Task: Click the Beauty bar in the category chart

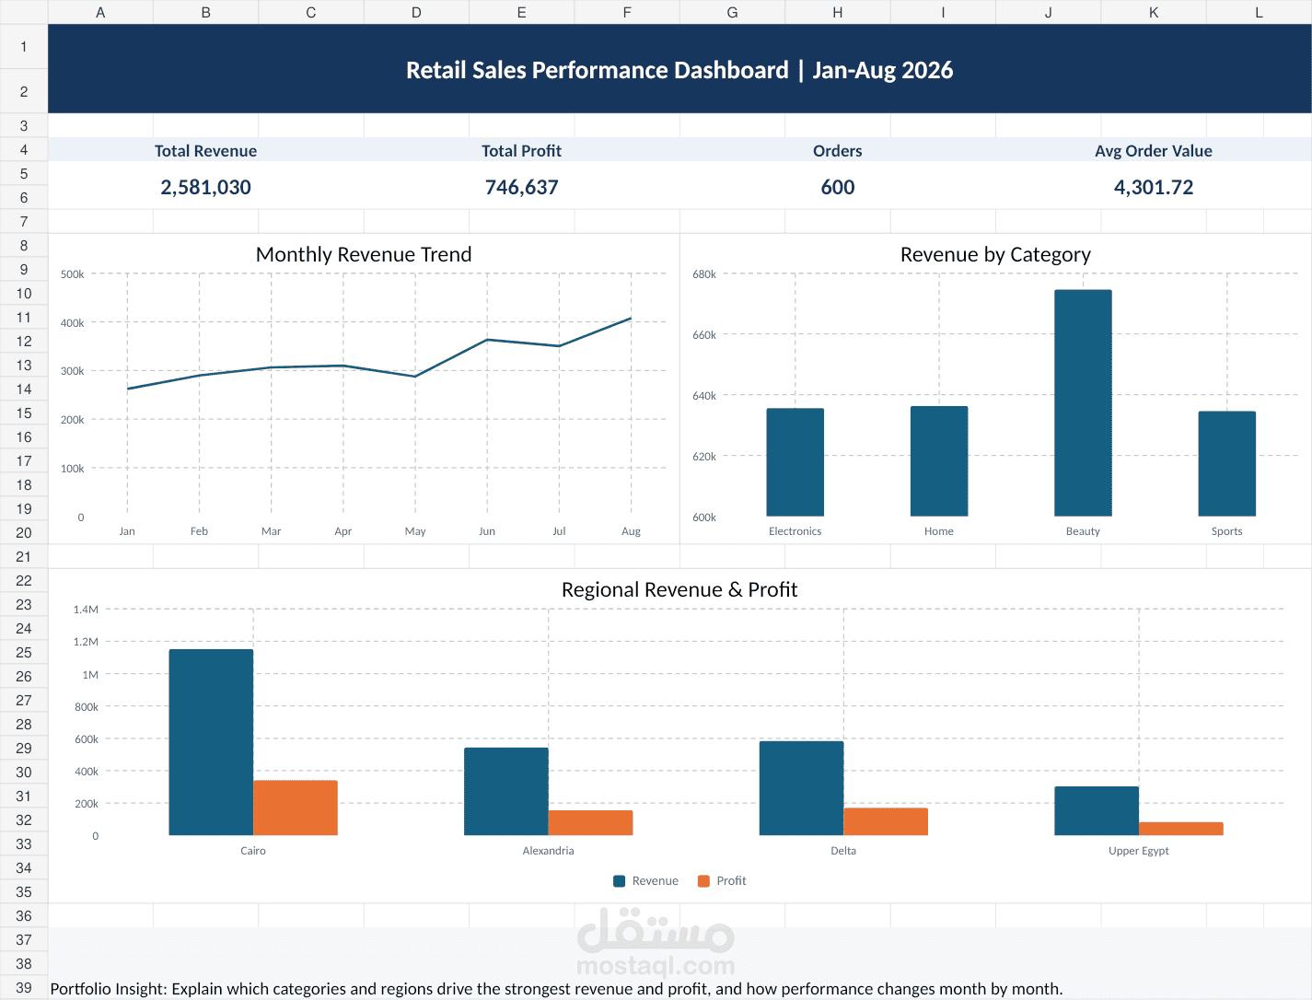Action: click(1083, 403)
